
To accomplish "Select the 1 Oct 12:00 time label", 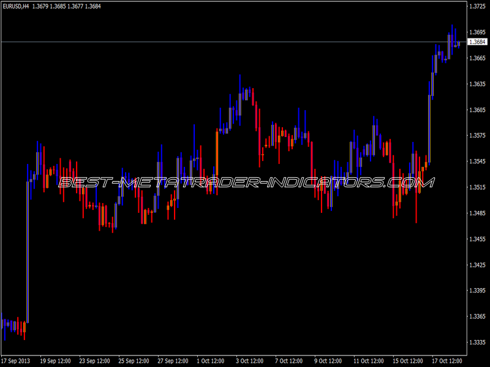I will 211,361.
